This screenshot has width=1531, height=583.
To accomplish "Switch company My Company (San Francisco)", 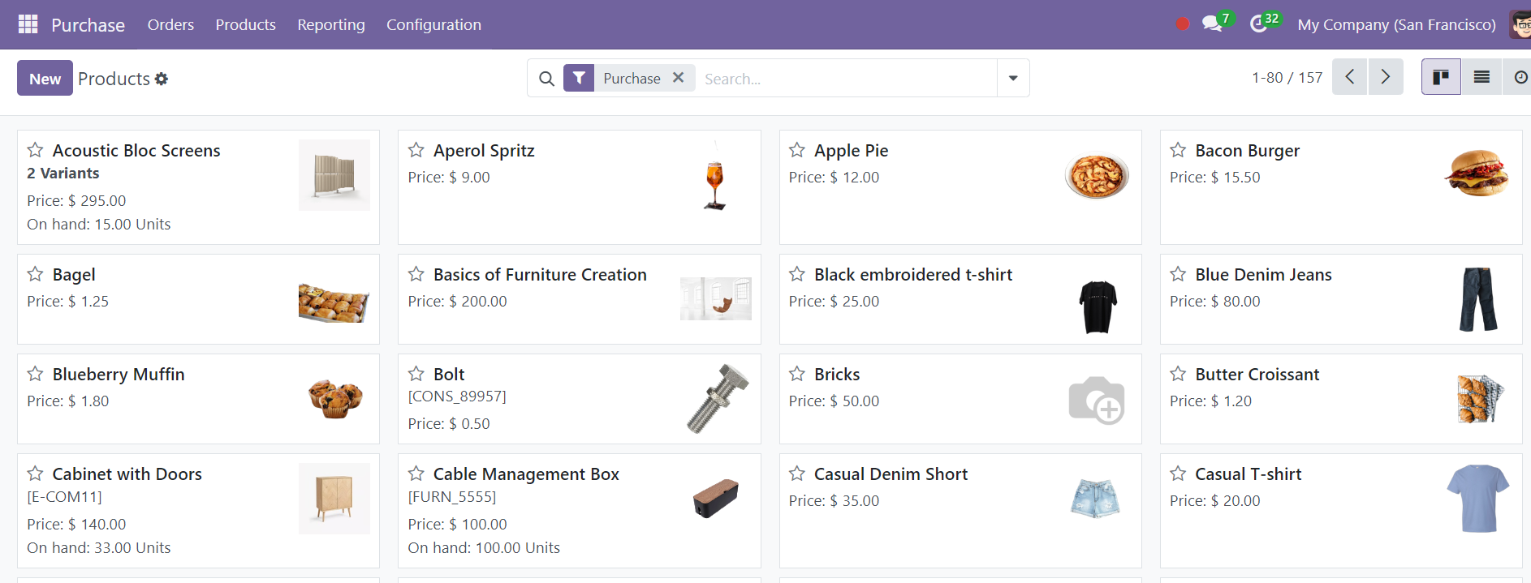I will [x=1396, y=24].
